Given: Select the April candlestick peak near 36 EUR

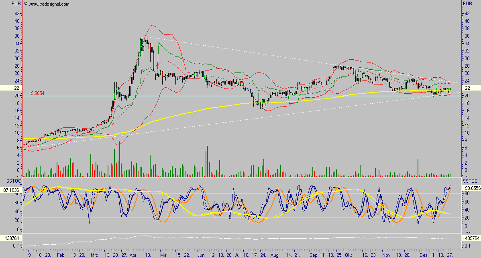Looking at the screenshot, I should click(x=141, y=38).
